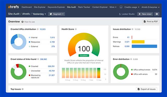Open the Warnings count 3,521
Screen dimensions: 167x97
pos(127,42)
